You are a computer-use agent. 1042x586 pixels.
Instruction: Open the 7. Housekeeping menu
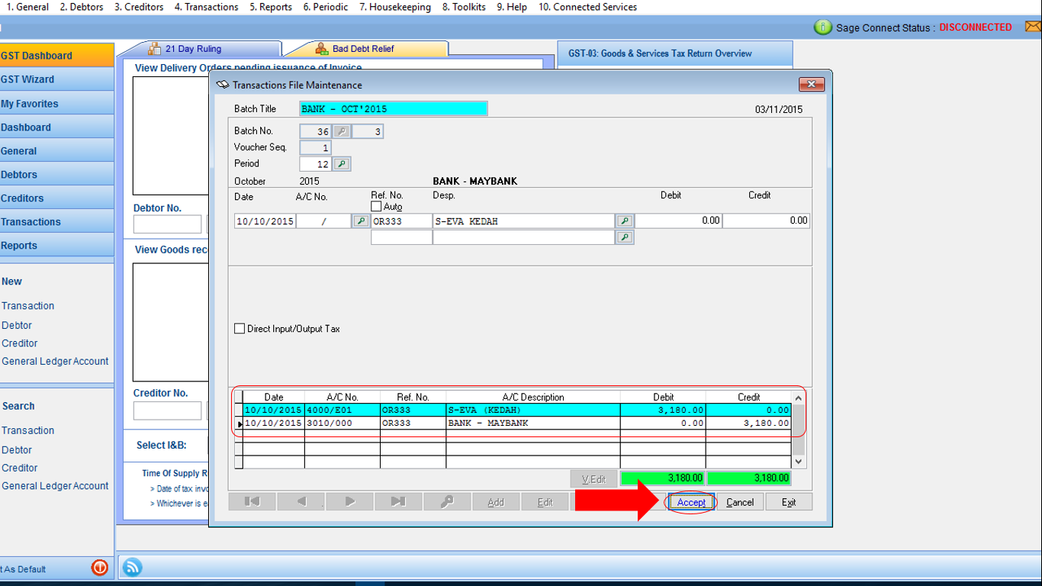coord(395,7)
